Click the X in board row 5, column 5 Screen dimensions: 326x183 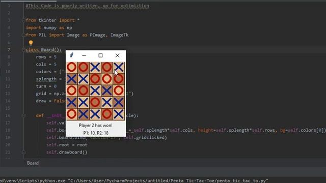119,114
